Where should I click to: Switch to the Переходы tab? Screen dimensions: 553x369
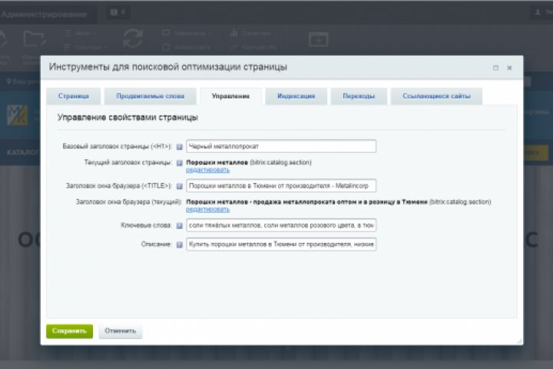coord(359,96)
